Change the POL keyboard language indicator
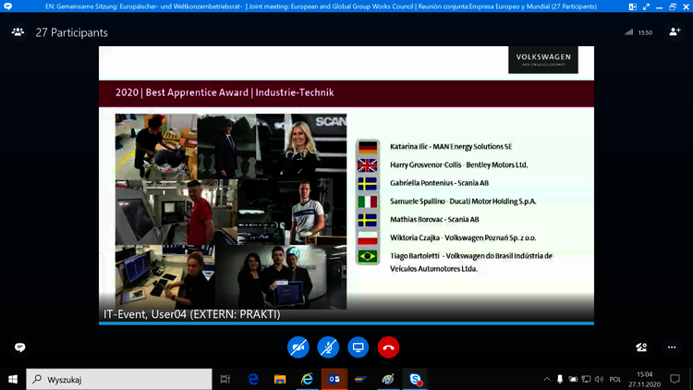The width and height of the screenshot is (693, 390). (x=614, y=380)
